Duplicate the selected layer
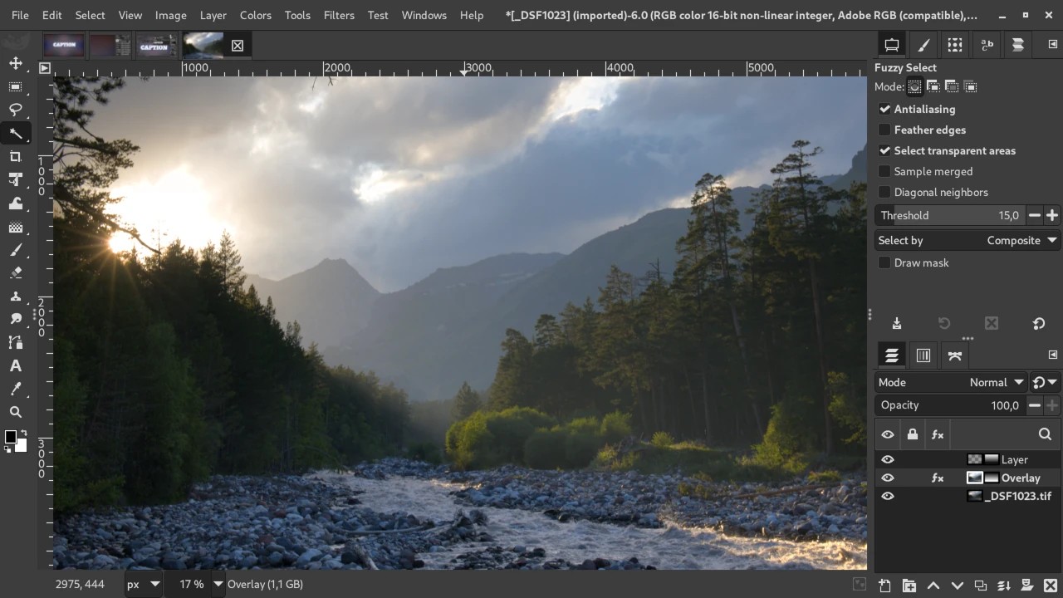The image size is (1063, 598). click(x=980, y=586)
